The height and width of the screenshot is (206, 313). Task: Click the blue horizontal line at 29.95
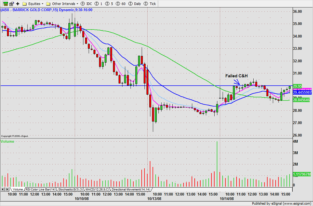coord(147,86)
